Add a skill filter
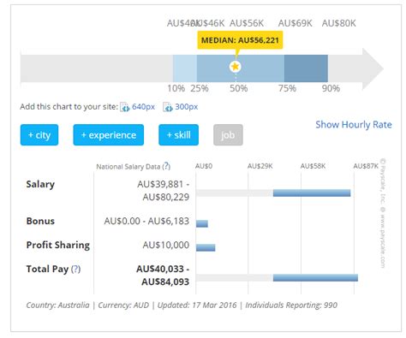This screenshot has height=338, width=406. (x=179, y=135)
